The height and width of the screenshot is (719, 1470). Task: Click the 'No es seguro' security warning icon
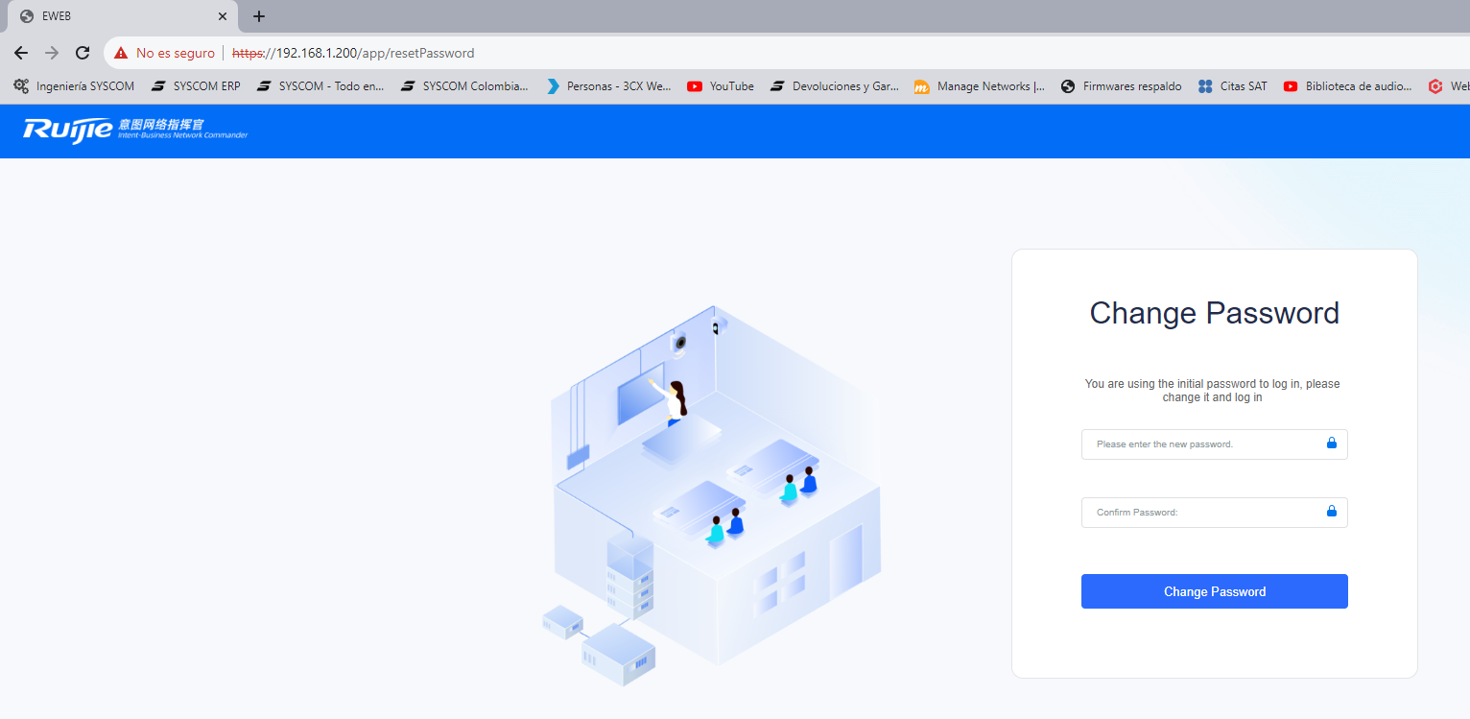click(121, 53)
